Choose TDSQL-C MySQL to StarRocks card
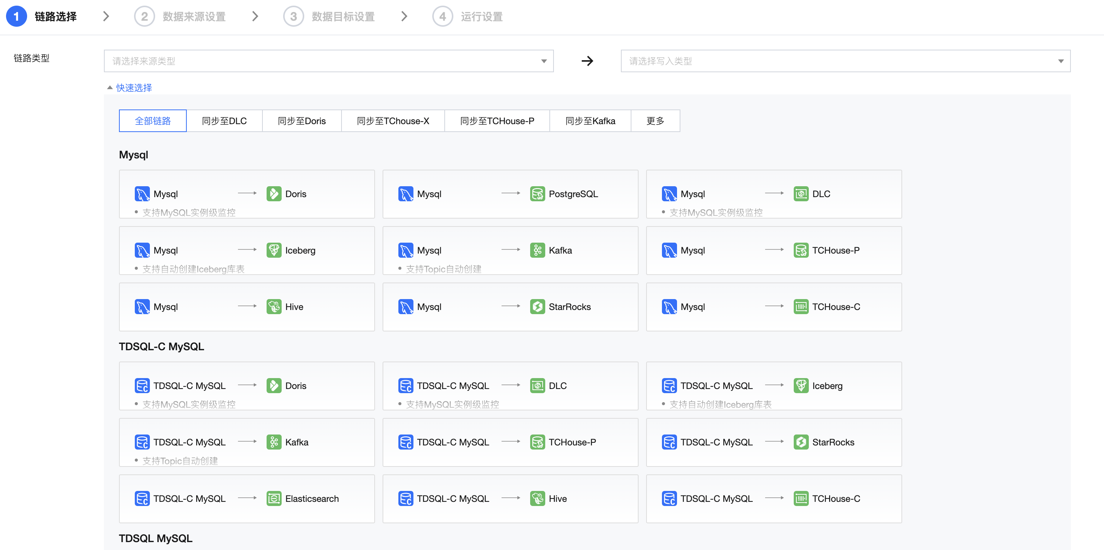The image size is (1104, 550). (x=773, y=442)
